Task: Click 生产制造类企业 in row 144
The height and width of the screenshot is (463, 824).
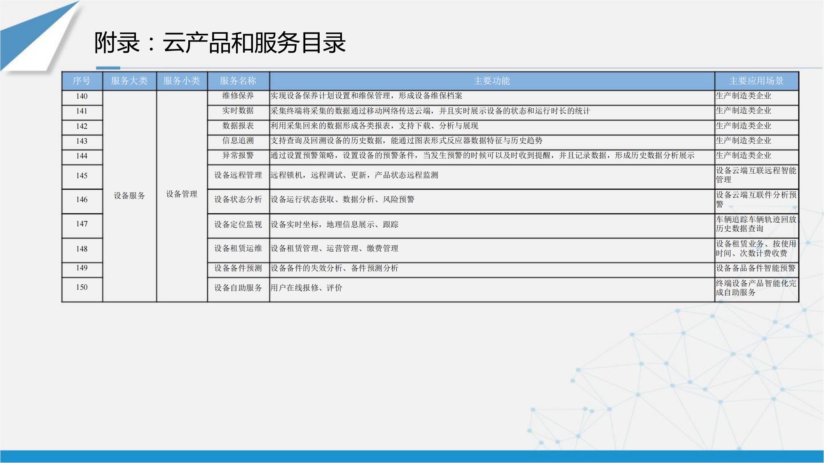Action: tap(744, 156)
